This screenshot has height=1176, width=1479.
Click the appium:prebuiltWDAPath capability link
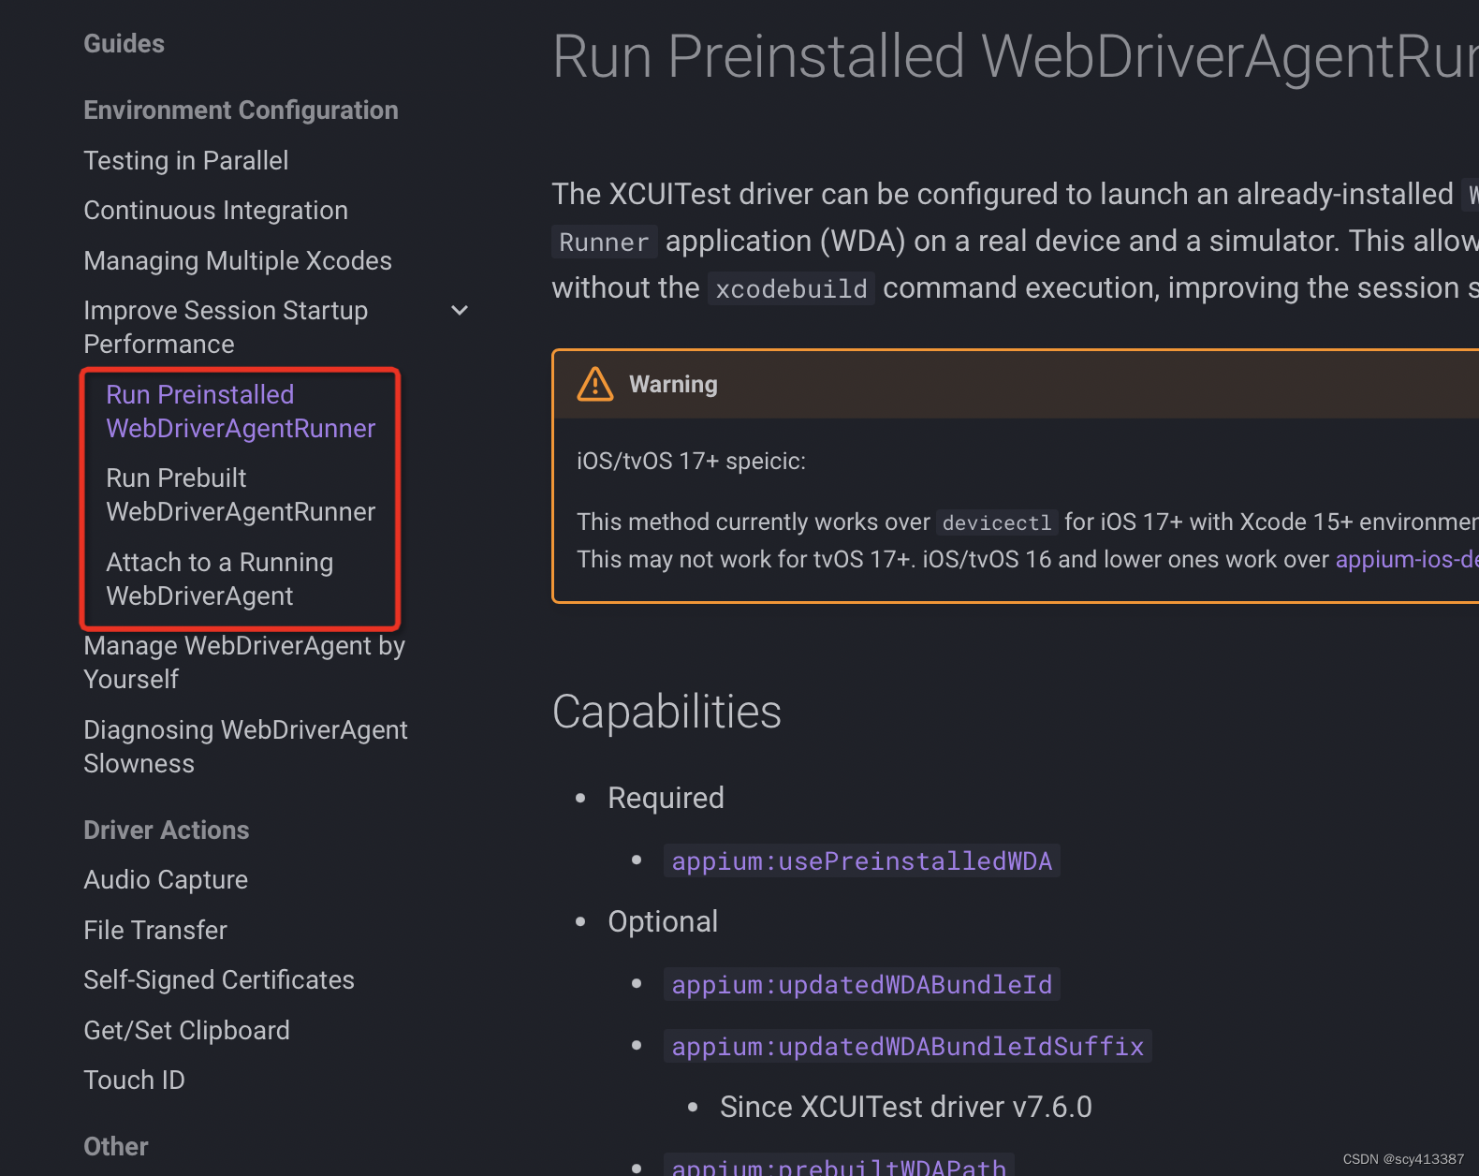[839, 1165]
